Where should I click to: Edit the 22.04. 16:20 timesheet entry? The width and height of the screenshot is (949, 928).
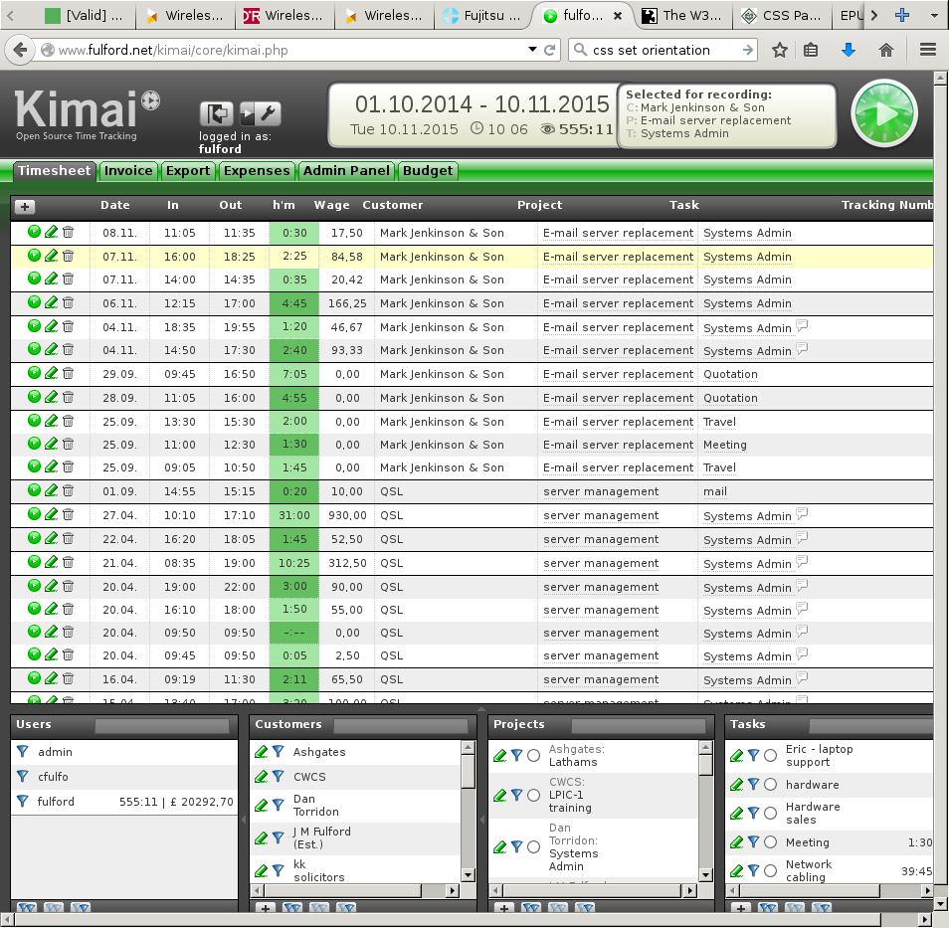point(52,537)
